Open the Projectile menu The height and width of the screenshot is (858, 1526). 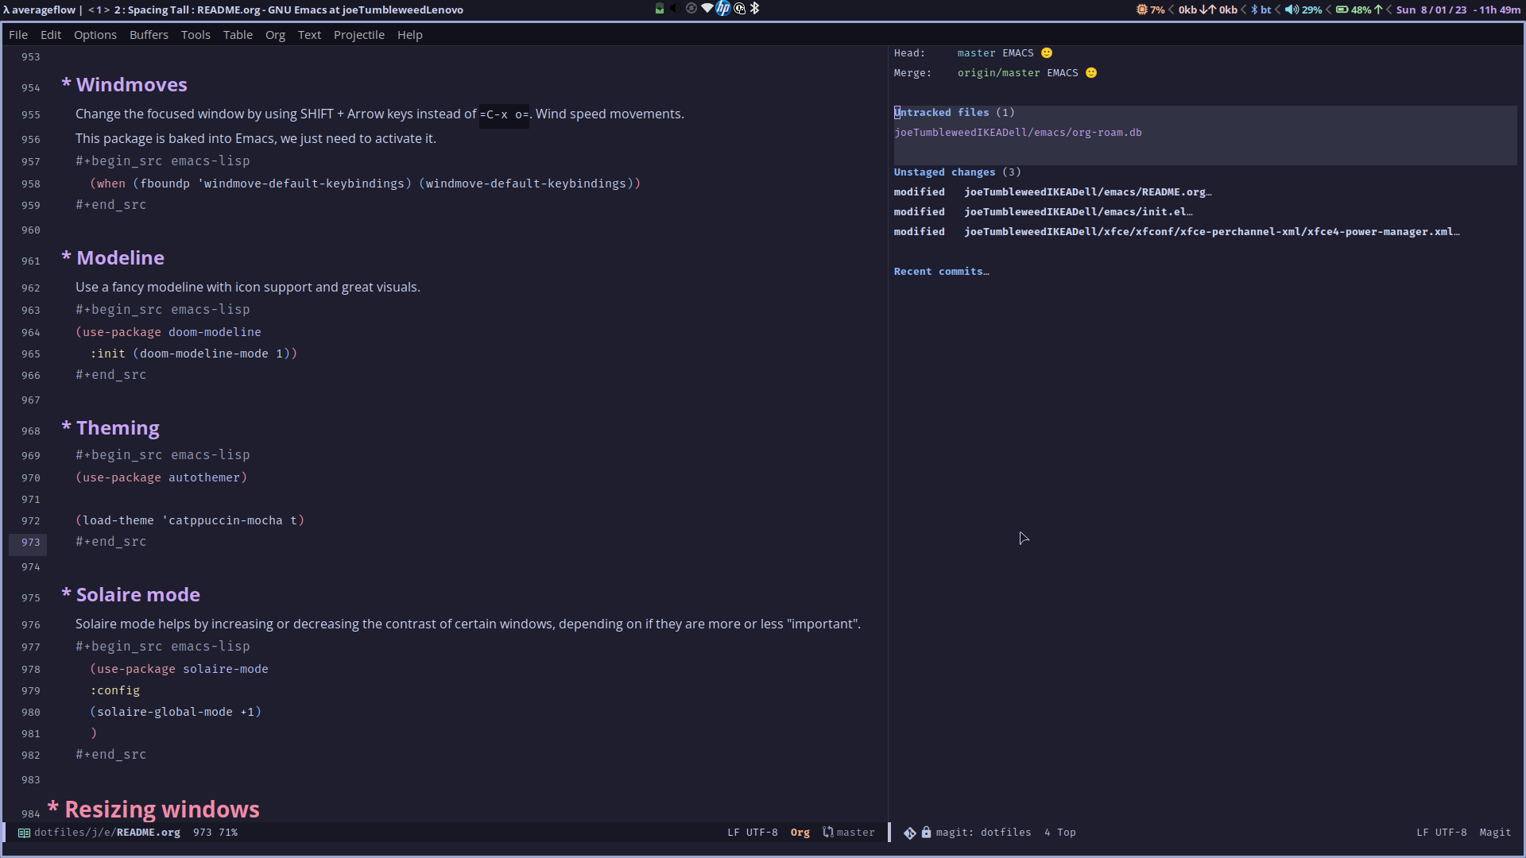pyautogui.click(x=358, y=35)
